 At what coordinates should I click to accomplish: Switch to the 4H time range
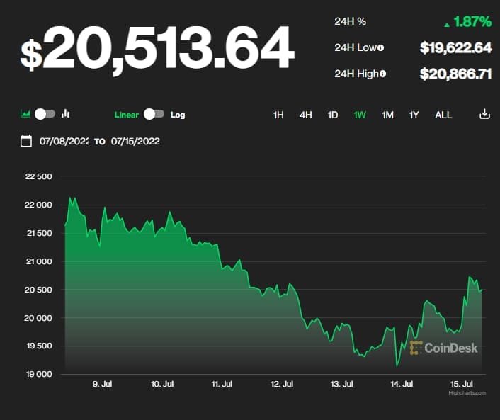305,115
